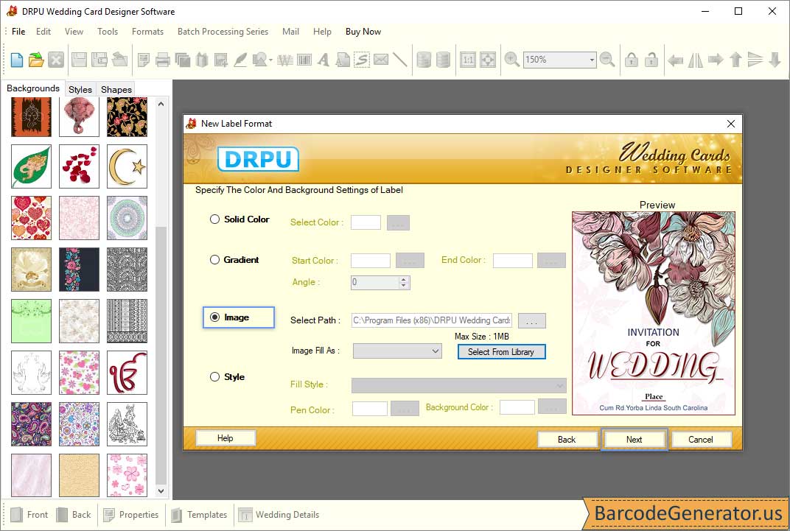The image size is (790, 531).
Task: Open the Batch Processing Series menu
Action: coord(223,31)
